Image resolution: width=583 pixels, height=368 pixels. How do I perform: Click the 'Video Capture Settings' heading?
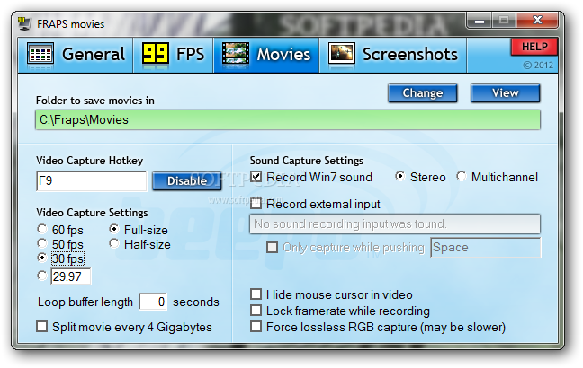coord(92,213)
